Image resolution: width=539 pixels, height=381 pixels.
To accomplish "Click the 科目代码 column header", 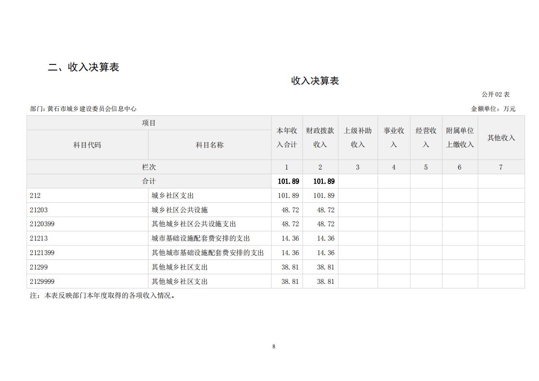I will pos(87,145).
